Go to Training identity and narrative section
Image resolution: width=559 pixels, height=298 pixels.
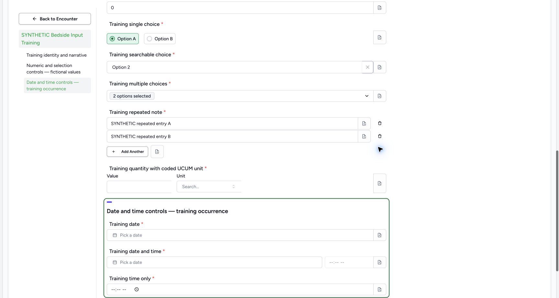(x=57, y=55)
